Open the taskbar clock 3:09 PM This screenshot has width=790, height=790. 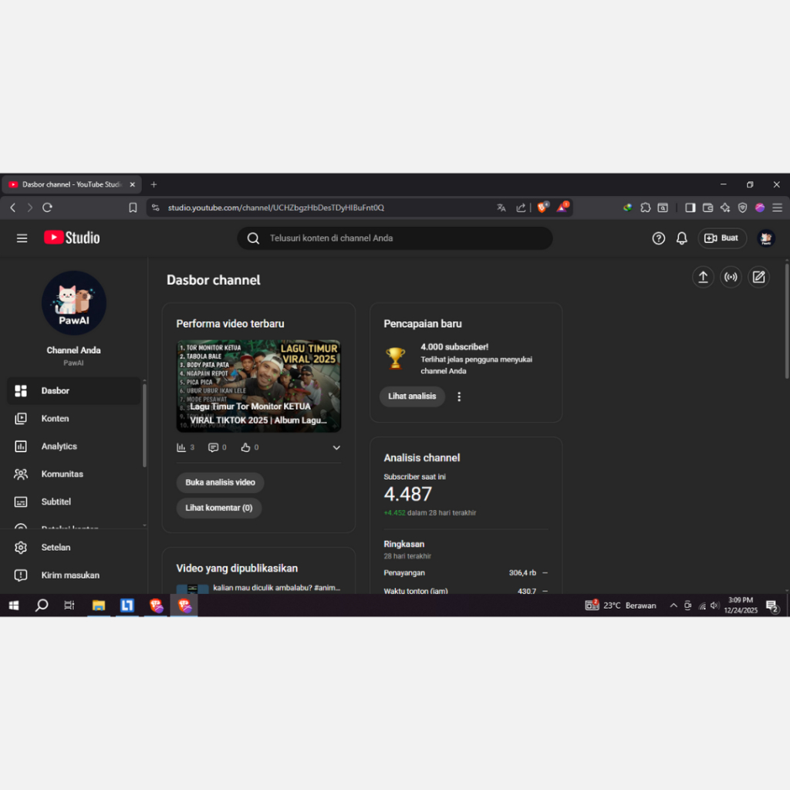tap(740, 605)
